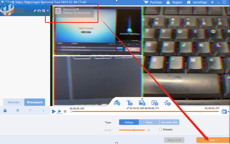Open the HomePage link

tap(197, 2)
